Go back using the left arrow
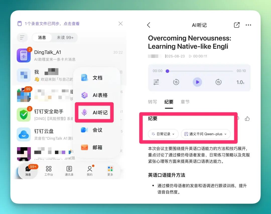The image size is (271, 214). [x=149, y=25]
